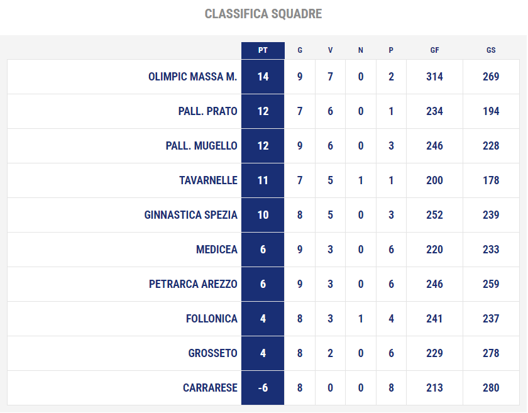Click Carrarese's -6 points cell

pyautogui.click(x=263, y=388)
